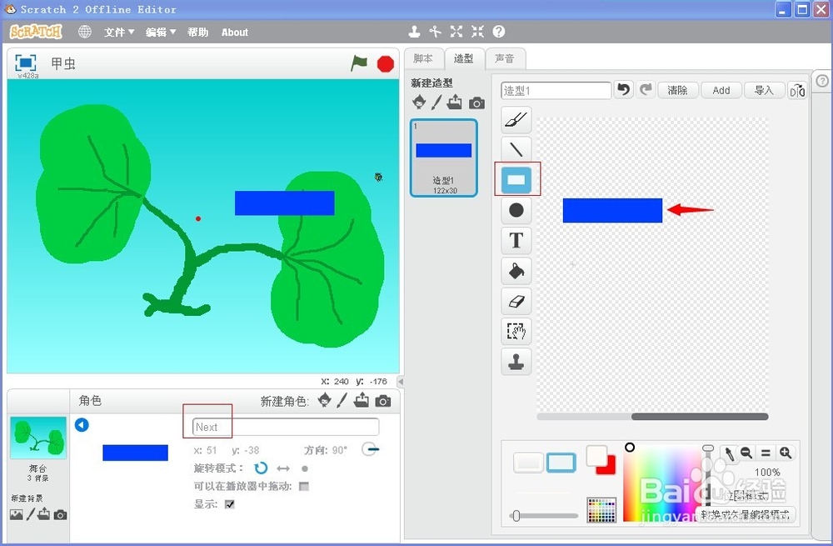The height and width of the screenshot is (546, 833).
Task: Set rotation style to left-right
Action: coord(283,468)
